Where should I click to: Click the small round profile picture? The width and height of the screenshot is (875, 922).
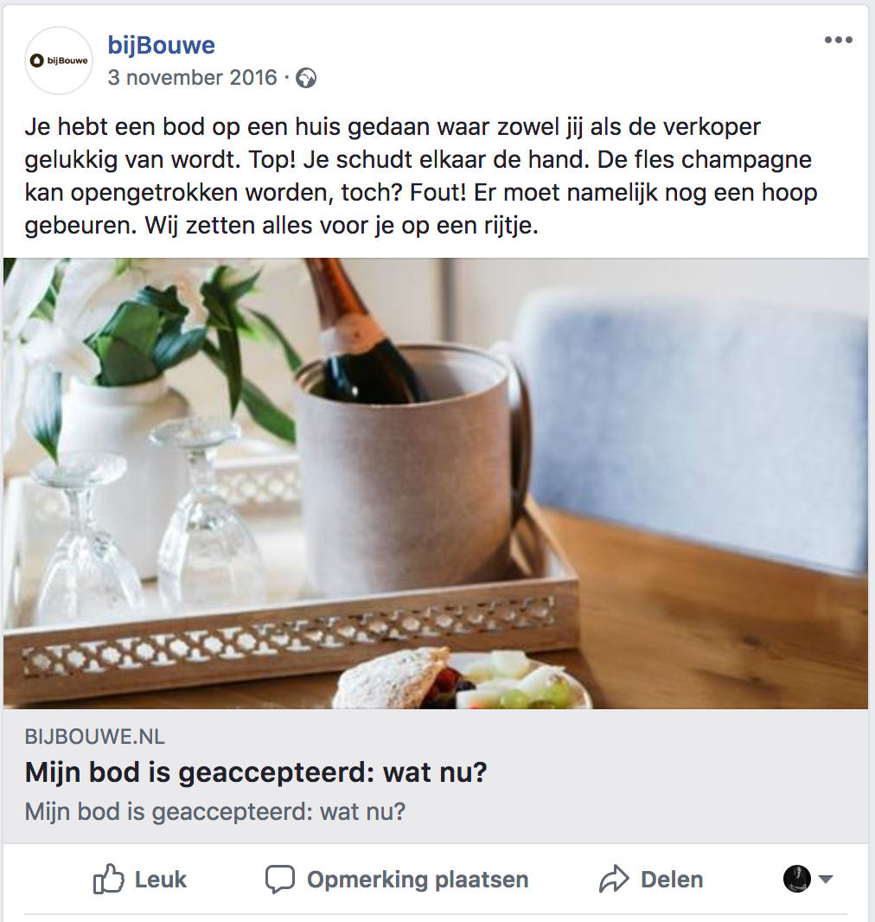pos(797,879)
